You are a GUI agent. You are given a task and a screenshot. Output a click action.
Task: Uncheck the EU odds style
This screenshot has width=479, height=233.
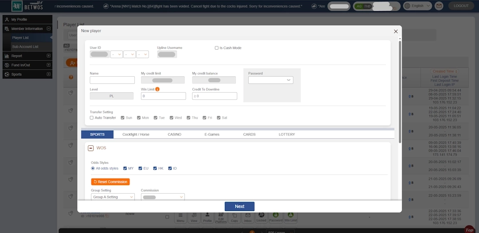click(x=140, y=168)
